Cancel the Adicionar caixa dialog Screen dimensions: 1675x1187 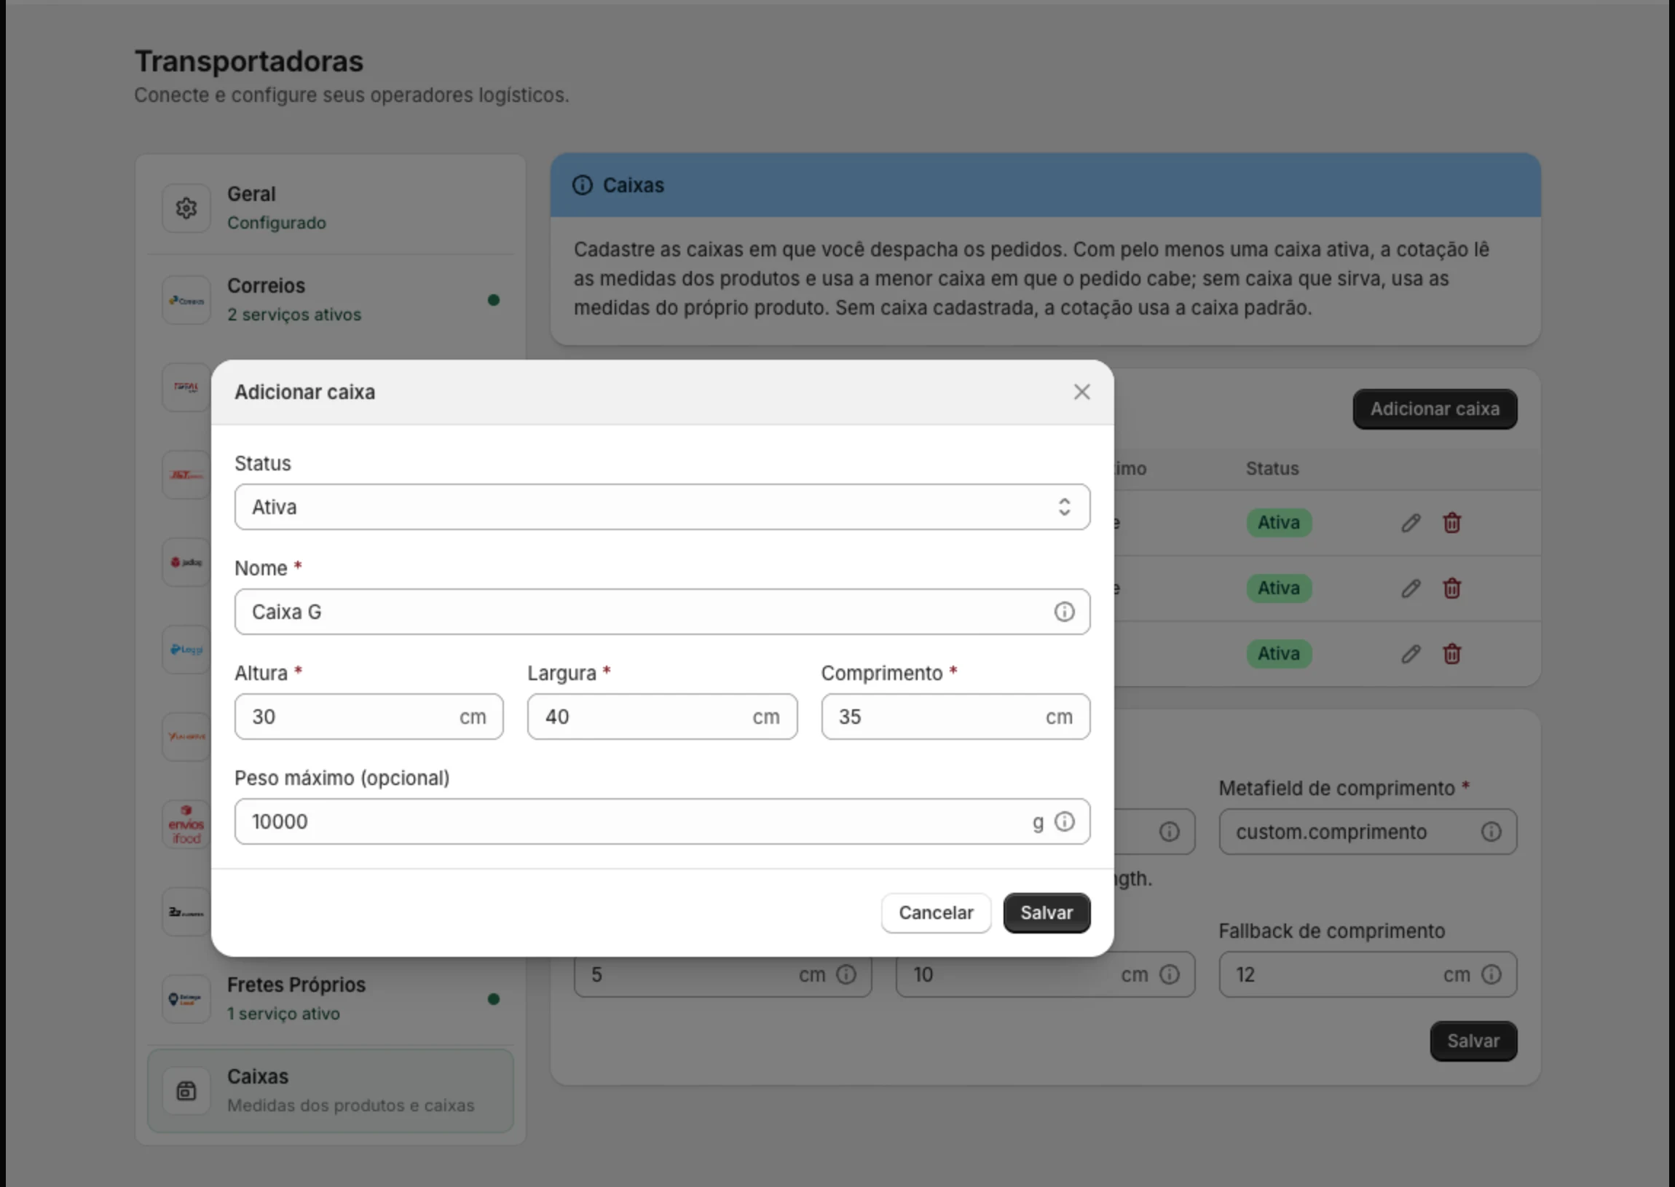[x=936, y=913]
